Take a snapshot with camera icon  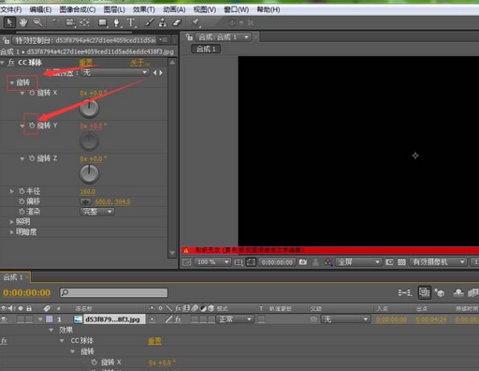(303, 262)
